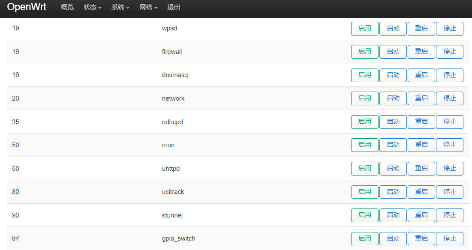Toggle 启用 for ucitrack service
Image resolution: width=472 pixels, height=250 pixels.
coord(364,192)
